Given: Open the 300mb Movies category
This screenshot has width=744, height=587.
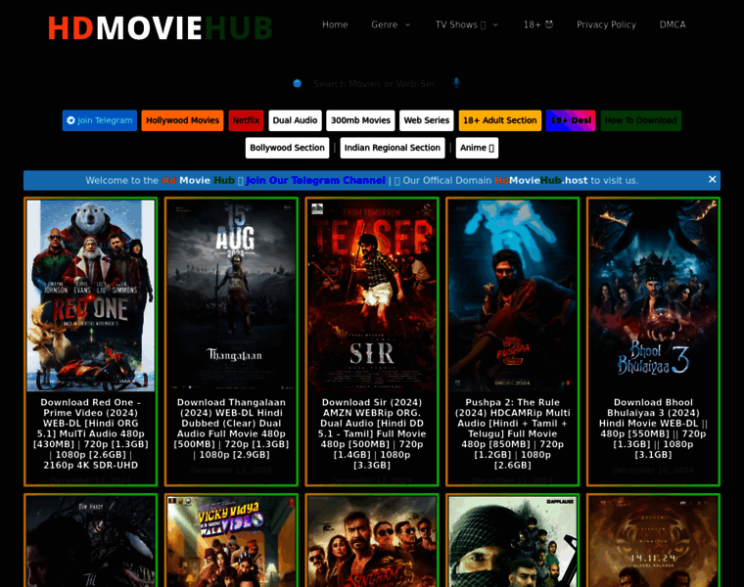Looking at the screenshot, I should tap(360, 120).
